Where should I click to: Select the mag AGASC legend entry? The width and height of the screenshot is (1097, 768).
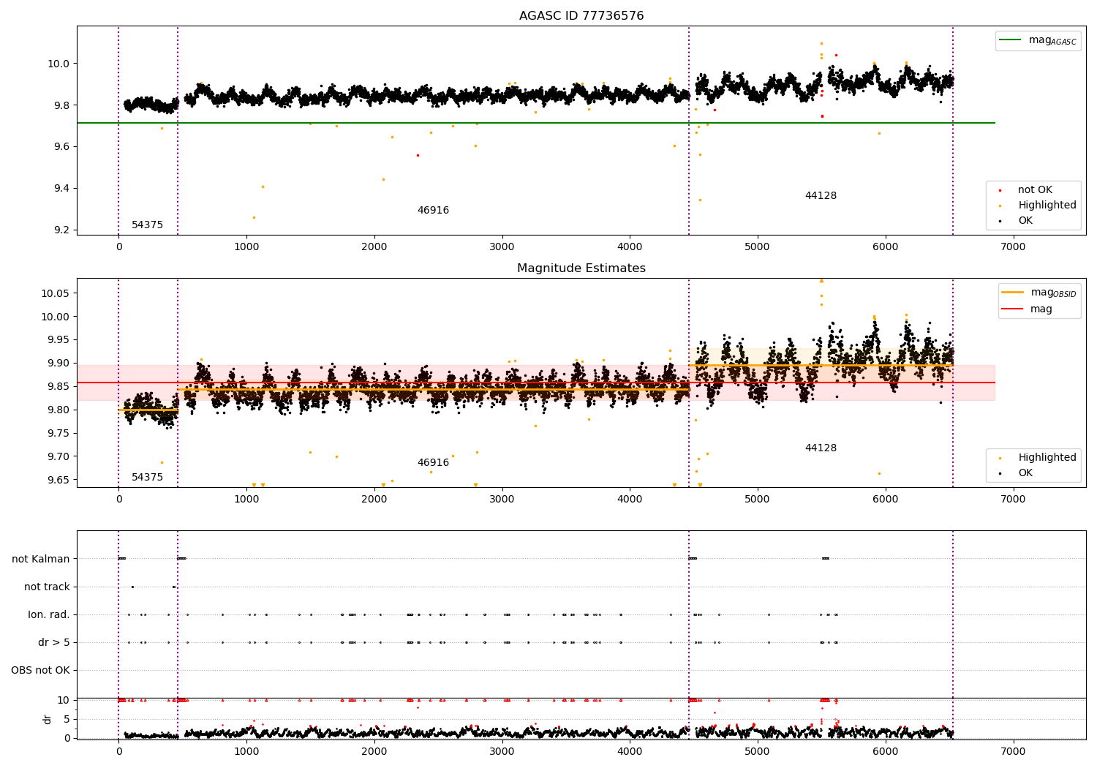pos(1038,40)
